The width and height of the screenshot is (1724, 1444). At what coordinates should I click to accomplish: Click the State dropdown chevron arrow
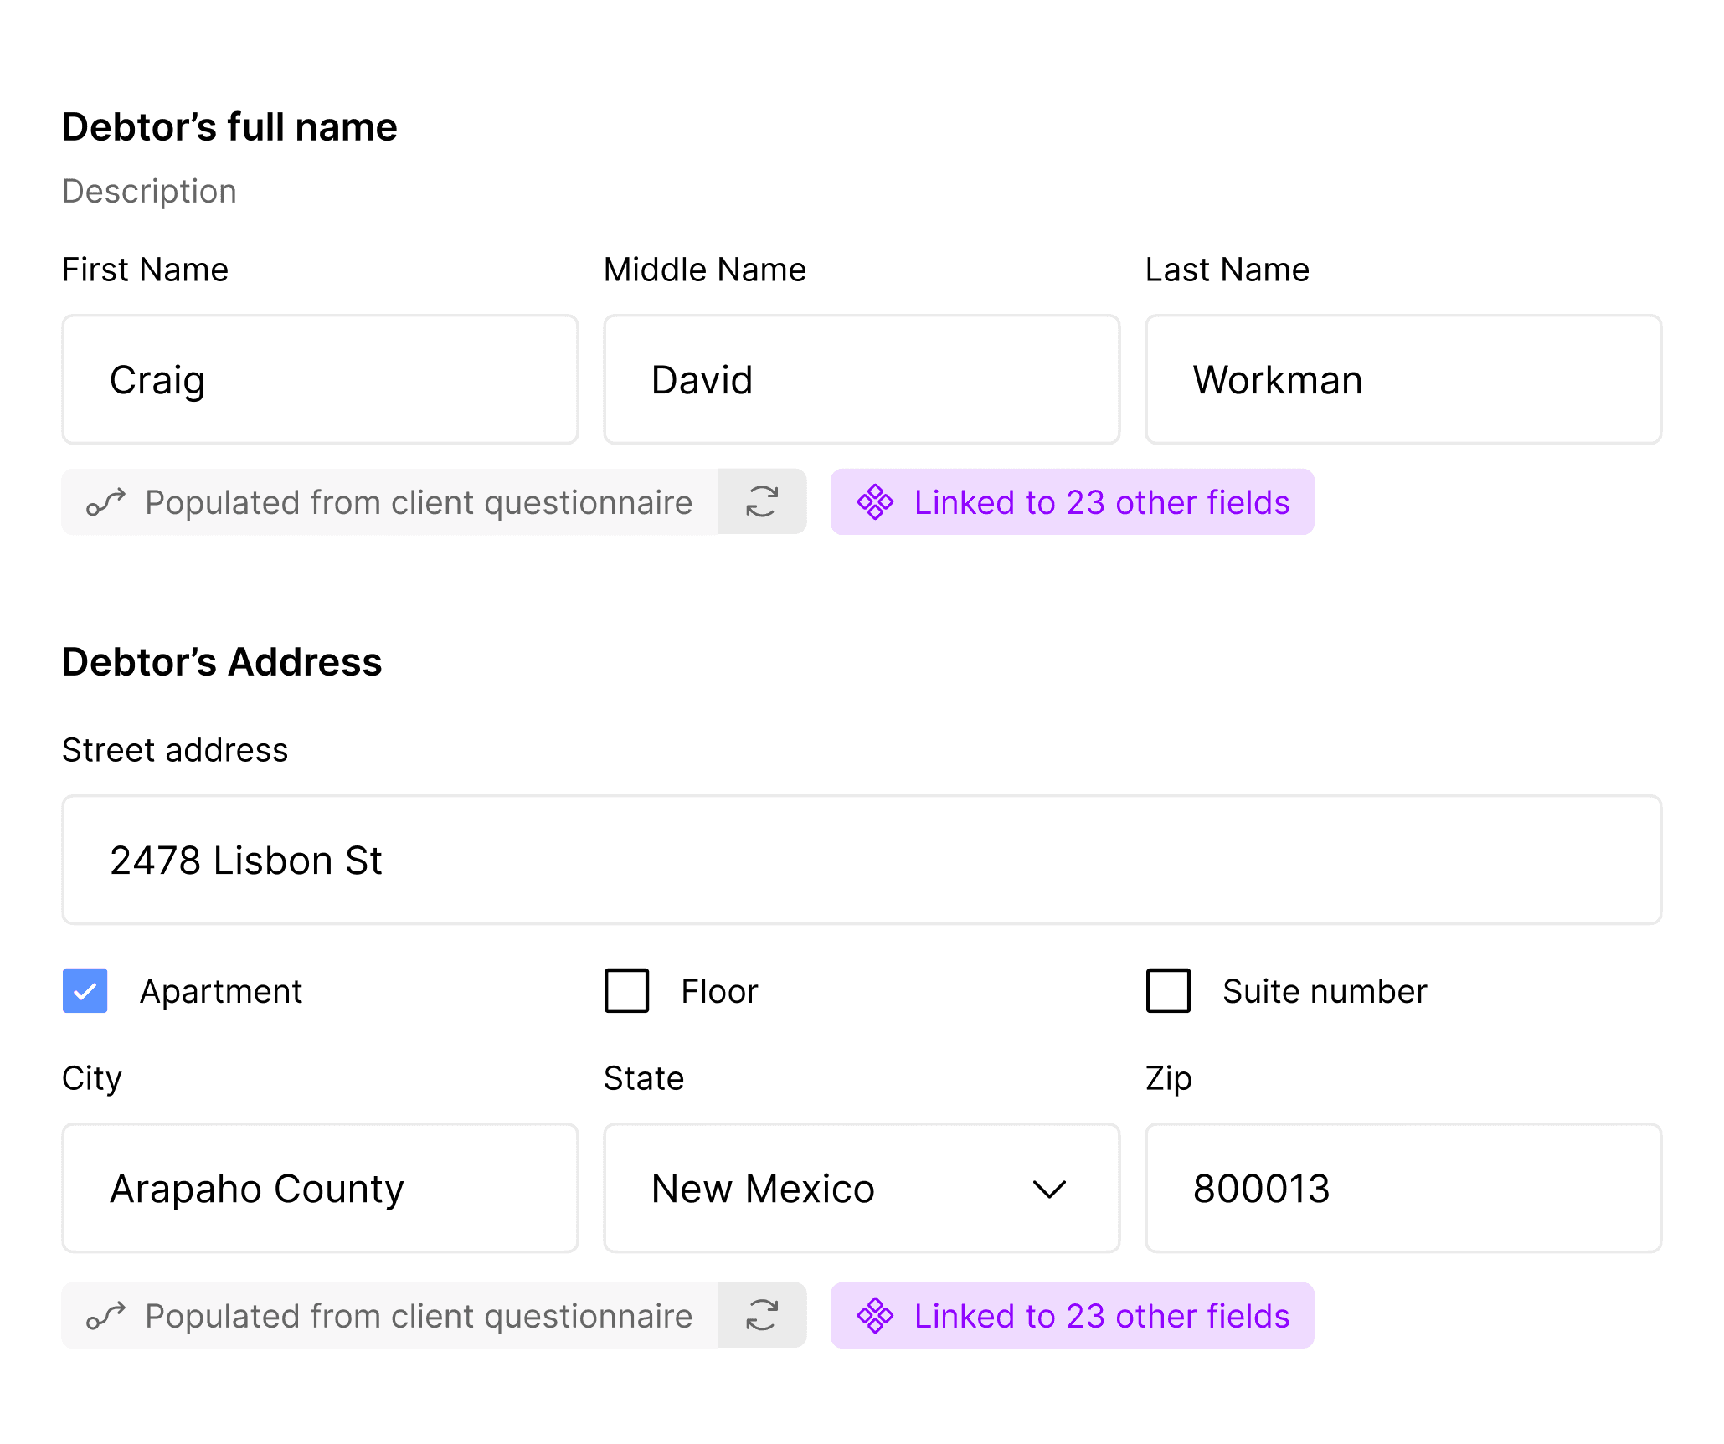coord(1048,1189)
